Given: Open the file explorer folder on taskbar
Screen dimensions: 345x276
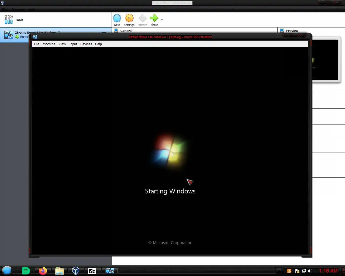Looking at the screenshot, I should [59, 271].
